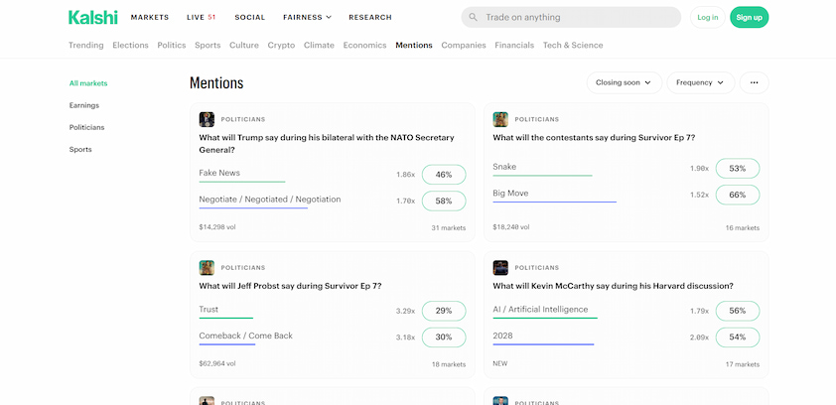Click the search magnifier icon
Image resolution: width=836 pixels, height=405 pixels.
473,17
